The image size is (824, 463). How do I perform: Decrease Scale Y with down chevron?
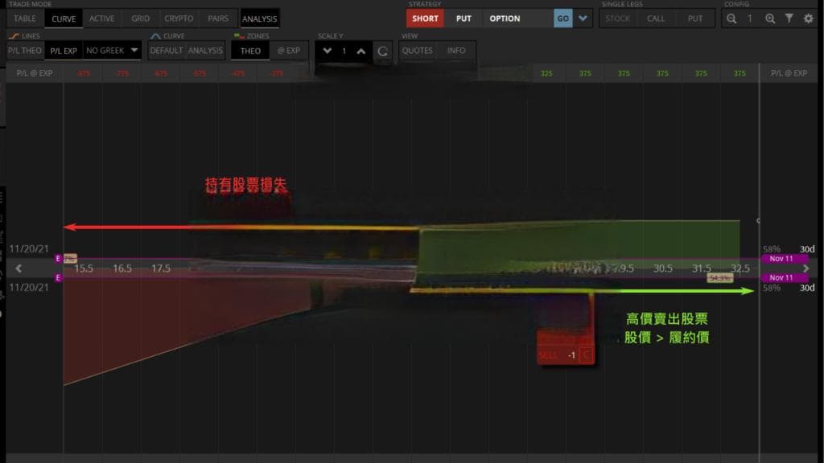point(328,51)
